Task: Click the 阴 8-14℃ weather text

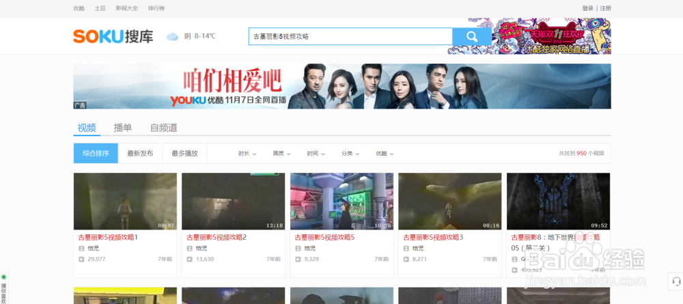Action: (200, 36)
